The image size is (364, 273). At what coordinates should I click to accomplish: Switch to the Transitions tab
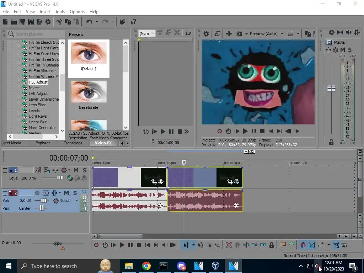pos(73,143)
